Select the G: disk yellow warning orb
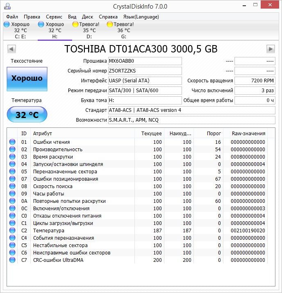 tap(110, 24)
